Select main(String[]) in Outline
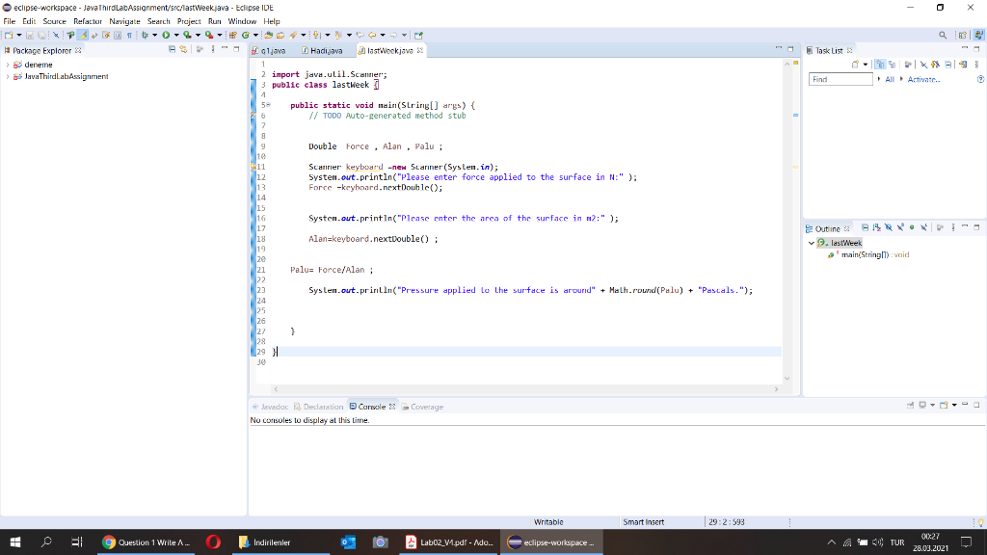987x555 pixels. pos(868,254)
